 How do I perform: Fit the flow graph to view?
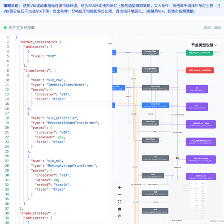[x=120, y=202]
